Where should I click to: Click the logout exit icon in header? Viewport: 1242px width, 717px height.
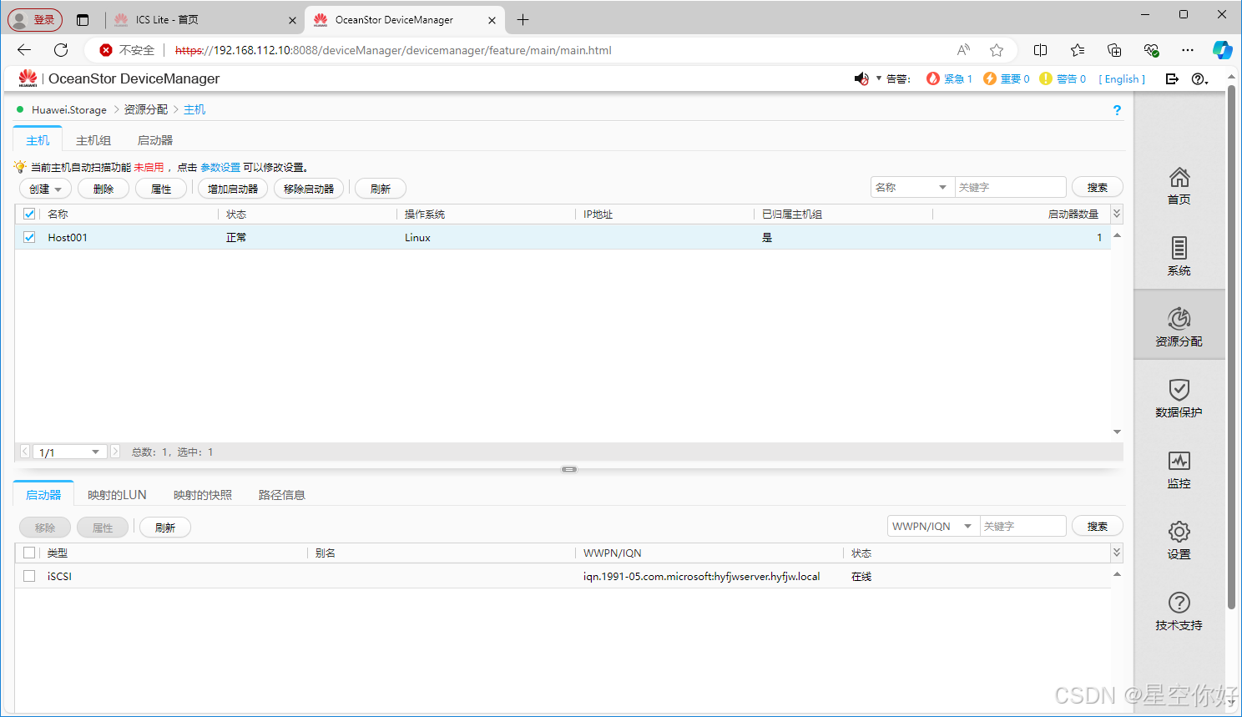[1172, 78]
